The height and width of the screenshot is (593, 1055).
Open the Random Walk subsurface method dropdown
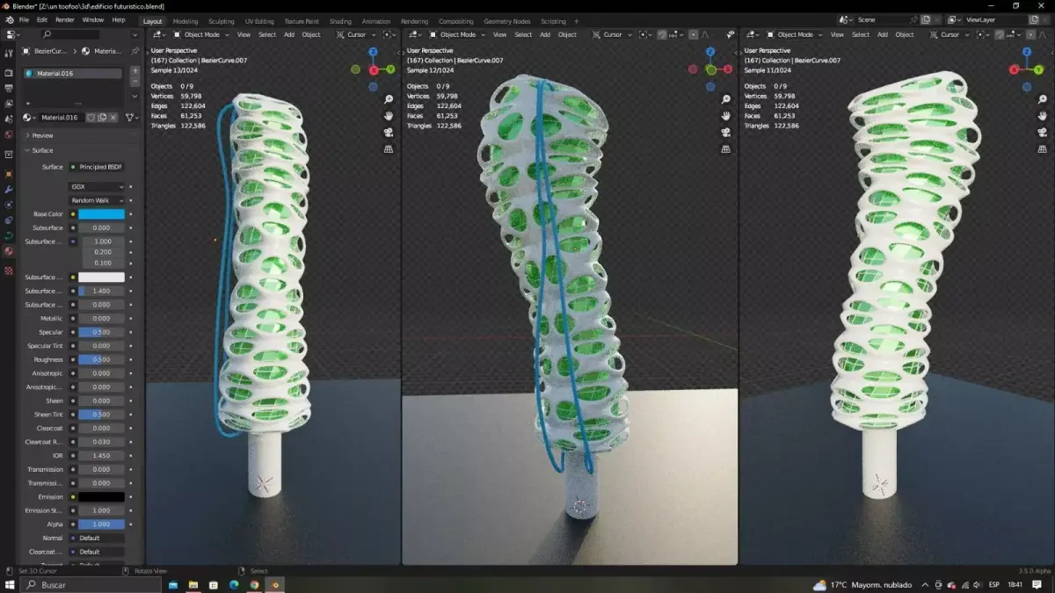(x=97, y=200)
